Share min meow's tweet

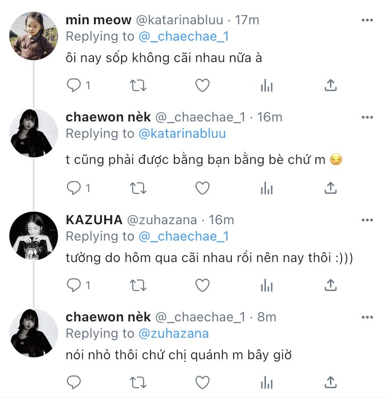(330, 85)
